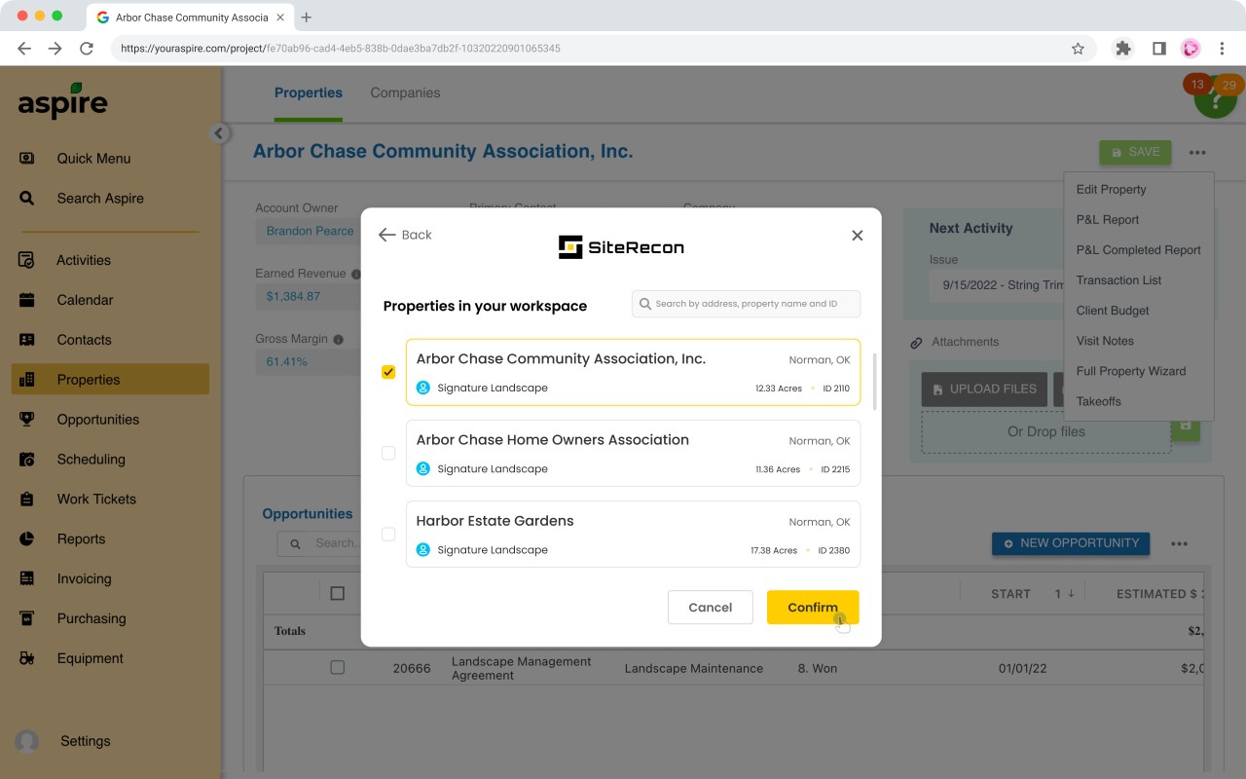Click the property list scrollbar in dialog
1246x779 pixels.
coord(874,382)
